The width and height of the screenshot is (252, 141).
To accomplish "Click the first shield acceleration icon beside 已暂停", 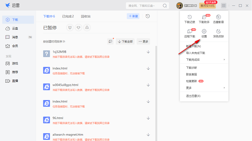I will (70, 28).
